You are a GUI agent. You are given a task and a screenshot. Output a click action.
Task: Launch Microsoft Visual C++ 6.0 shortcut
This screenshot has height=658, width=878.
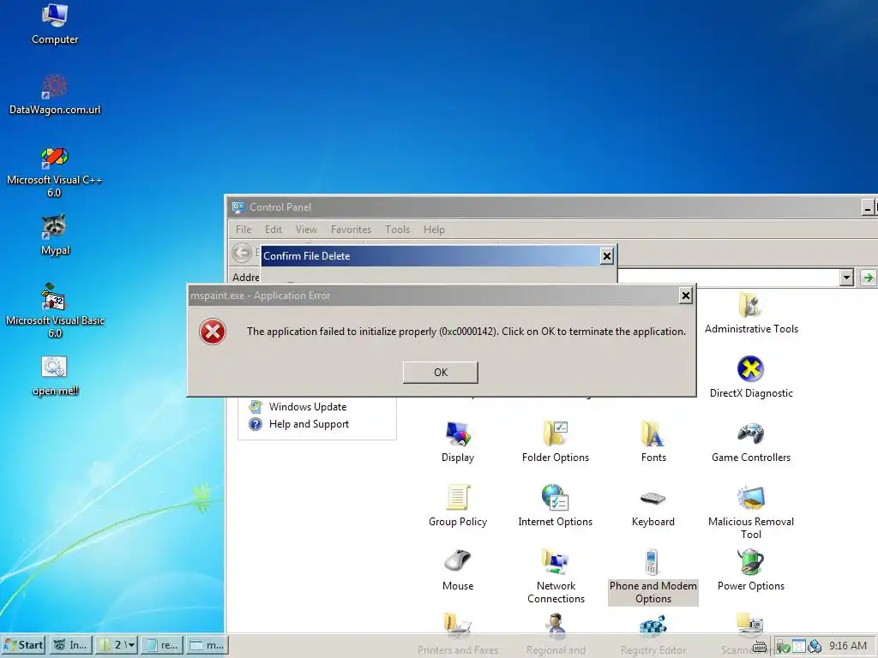point(55,171)
